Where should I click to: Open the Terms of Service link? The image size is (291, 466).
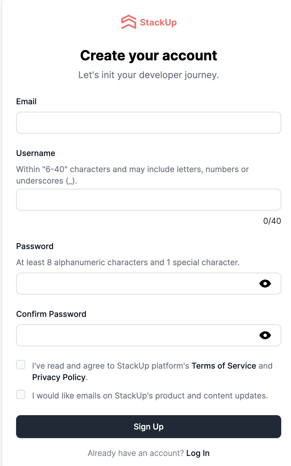point(224,366)
